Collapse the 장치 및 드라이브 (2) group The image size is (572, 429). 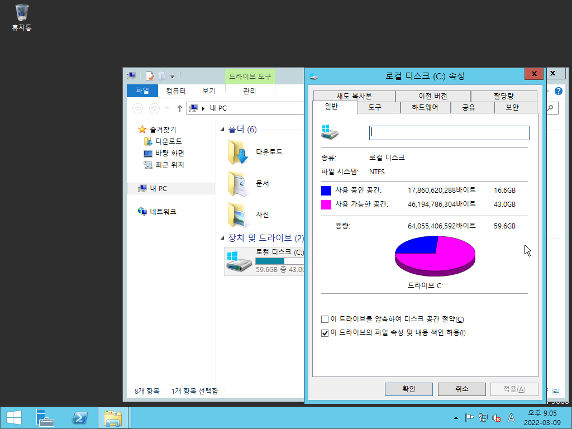coord(222,238)
